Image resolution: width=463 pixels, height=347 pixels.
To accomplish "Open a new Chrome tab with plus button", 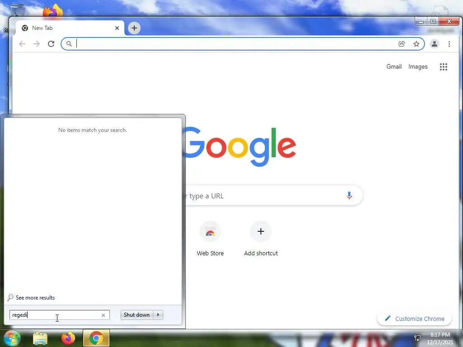I will click(134, 28).
